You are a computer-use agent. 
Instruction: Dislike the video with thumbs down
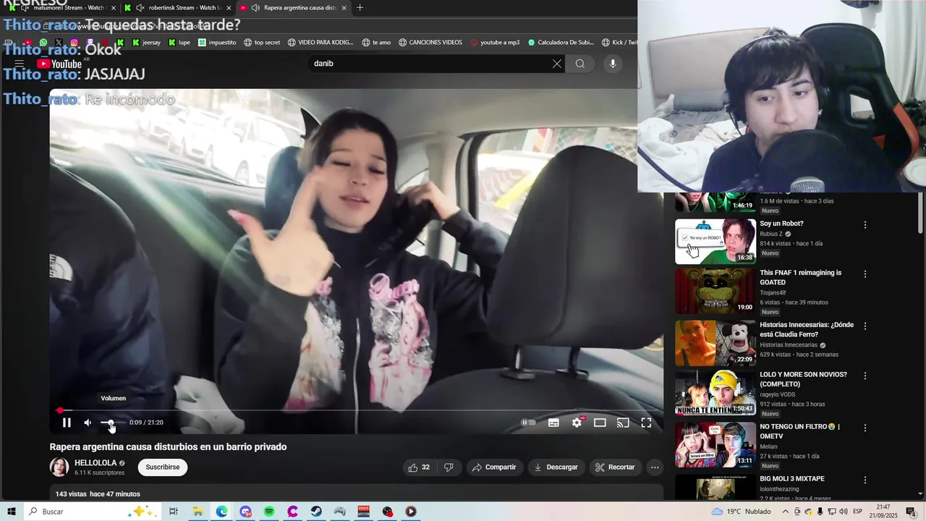pos(449,467)
